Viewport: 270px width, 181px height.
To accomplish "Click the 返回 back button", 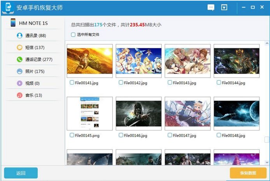I will click(x=21, y=173).
